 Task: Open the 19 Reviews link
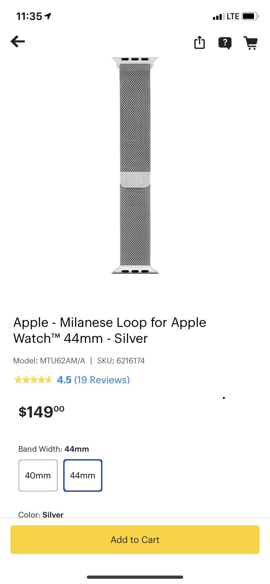[x=102, y=380]
